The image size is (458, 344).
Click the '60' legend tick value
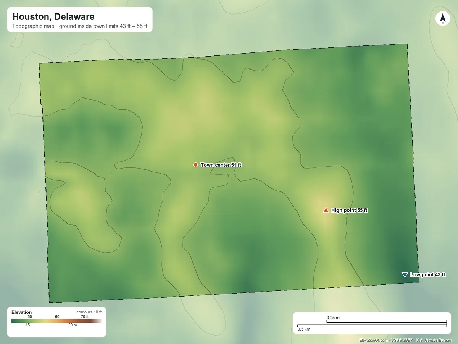tap(57, 316)
